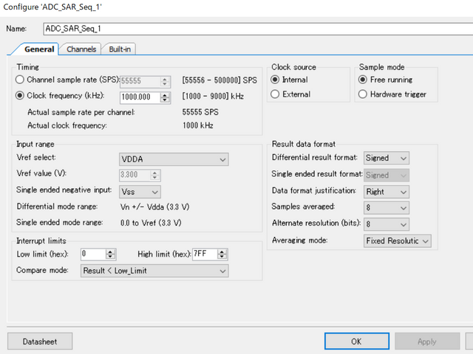Image resolution: width=473 pixels, height=354 pixels.
Task: Expand Single ended negative input dropdown
Action: 140,192
